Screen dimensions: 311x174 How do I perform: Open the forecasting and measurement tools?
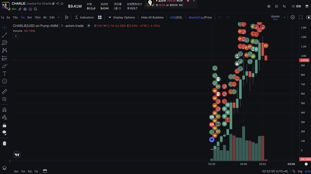[x=4, y=58]
